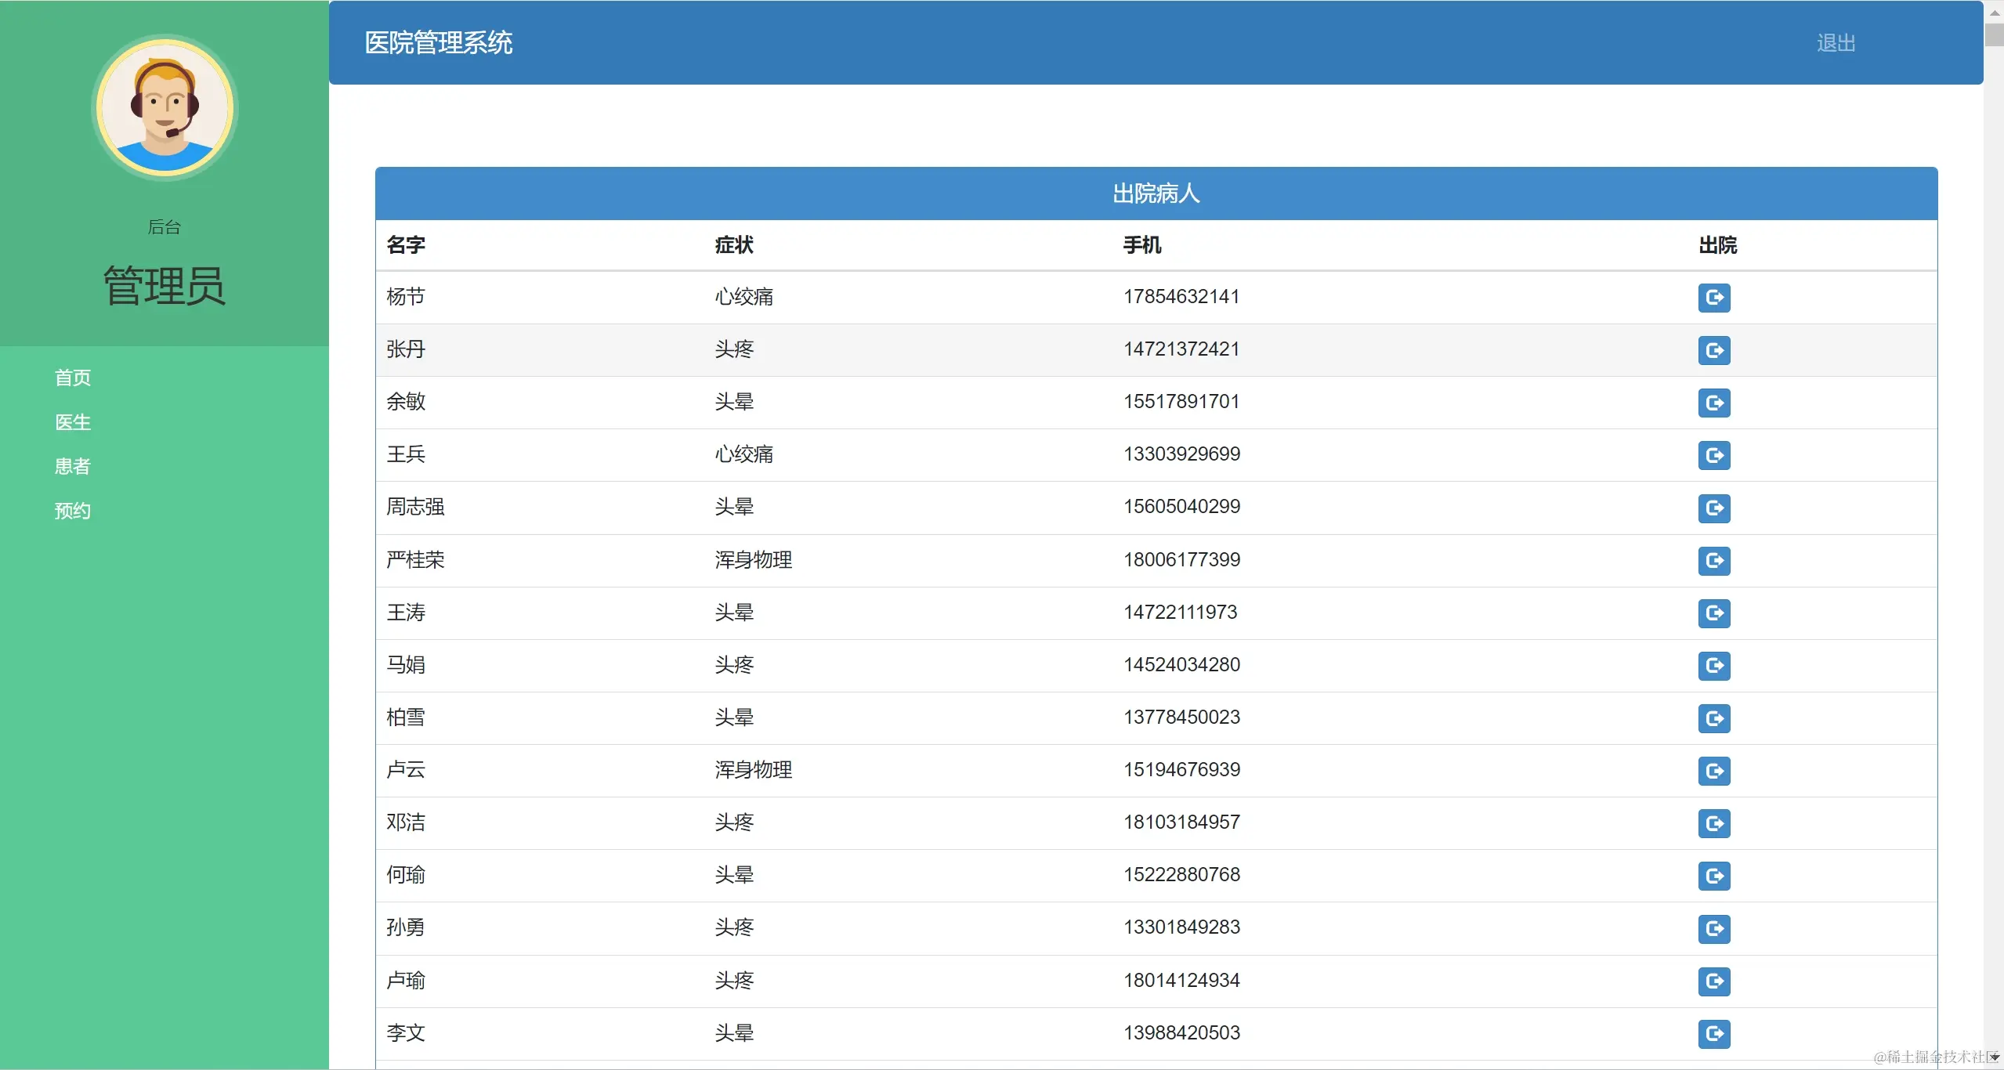Go to the 医生 sidebar section
2004x1070 pixels.
point(73,422)
